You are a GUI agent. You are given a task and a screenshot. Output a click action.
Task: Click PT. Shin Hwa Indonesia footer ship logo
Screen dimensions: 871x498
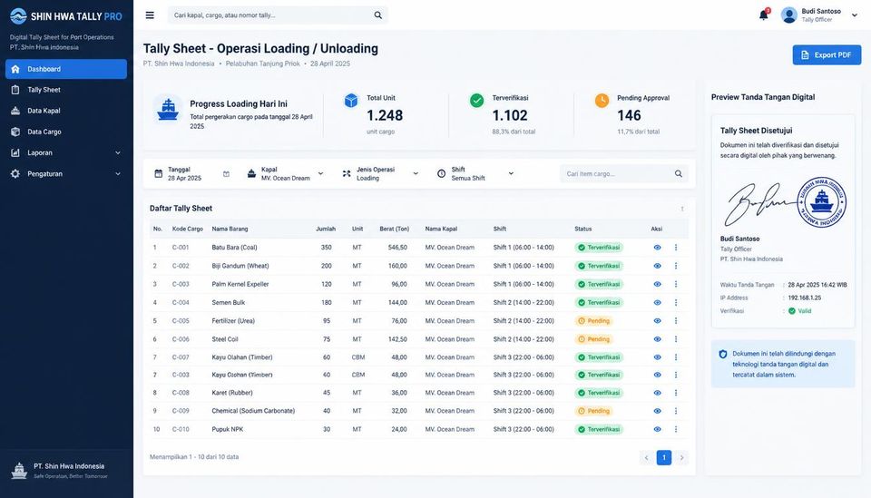point(19,471)
